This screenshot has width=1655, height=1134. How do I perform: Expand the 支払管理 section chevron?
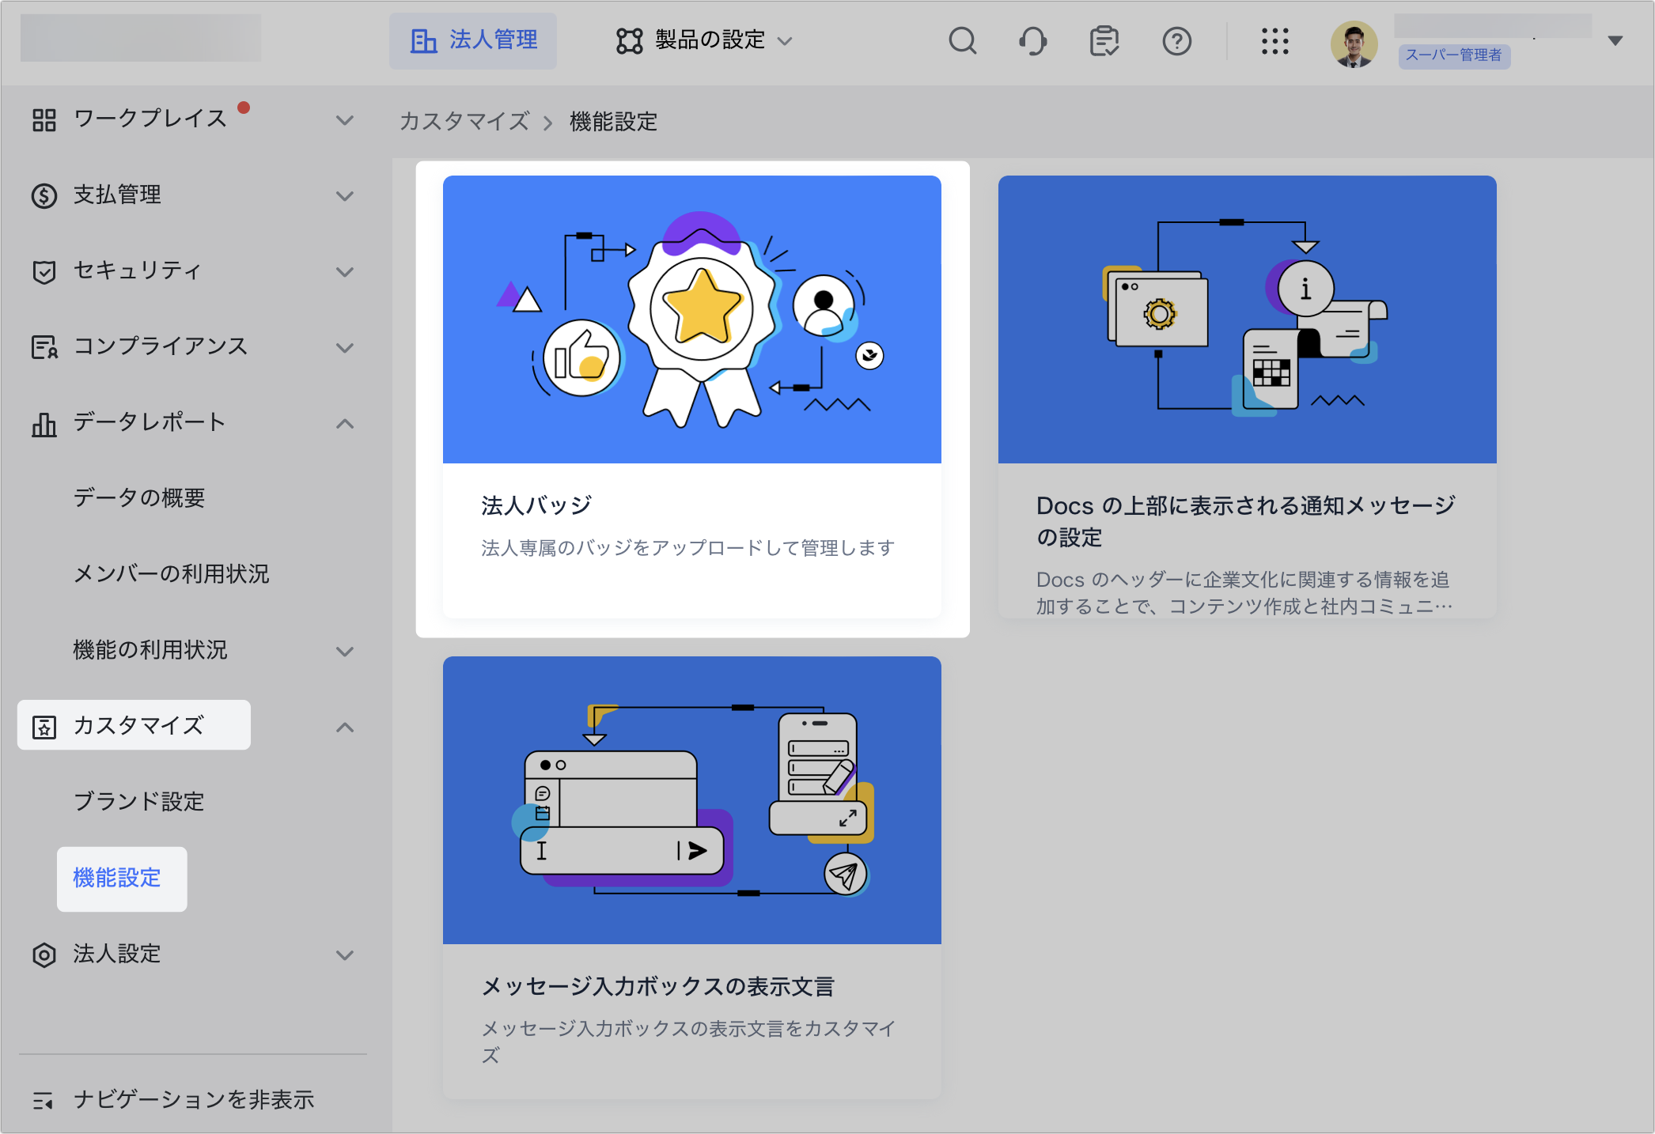click(344, 195)
